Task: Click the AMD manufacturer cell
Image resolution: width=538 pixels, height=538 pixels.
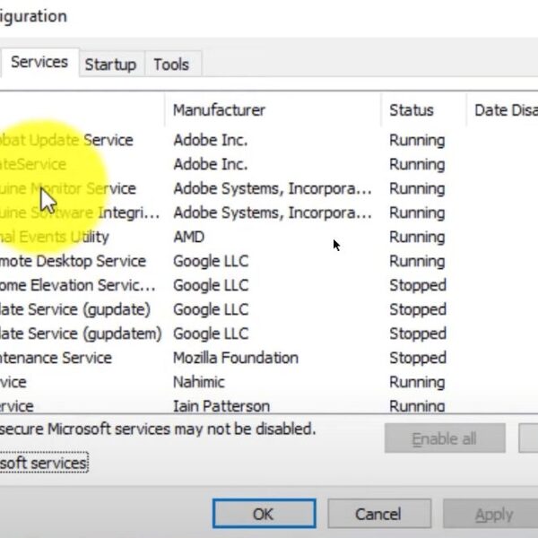Action: point(188,237)
